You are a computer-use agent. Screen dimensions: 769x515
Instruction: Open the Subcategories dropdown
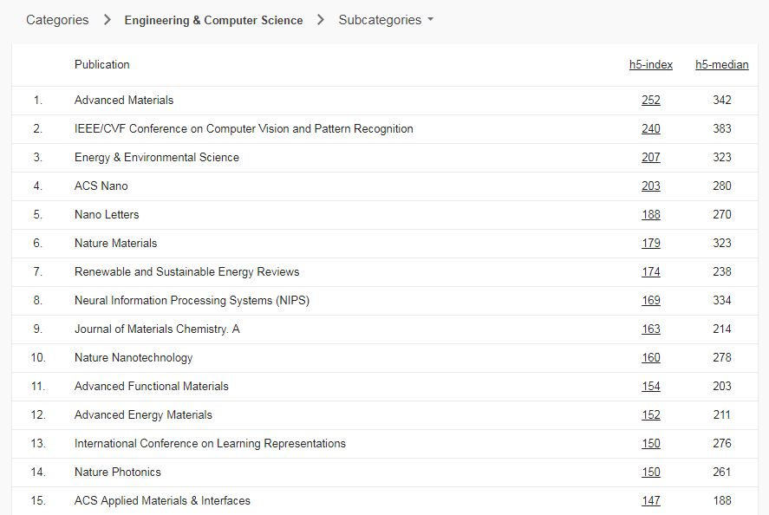(386, 20)
